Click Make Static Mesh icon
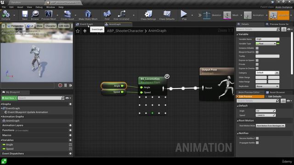 (x=88, y=15)
